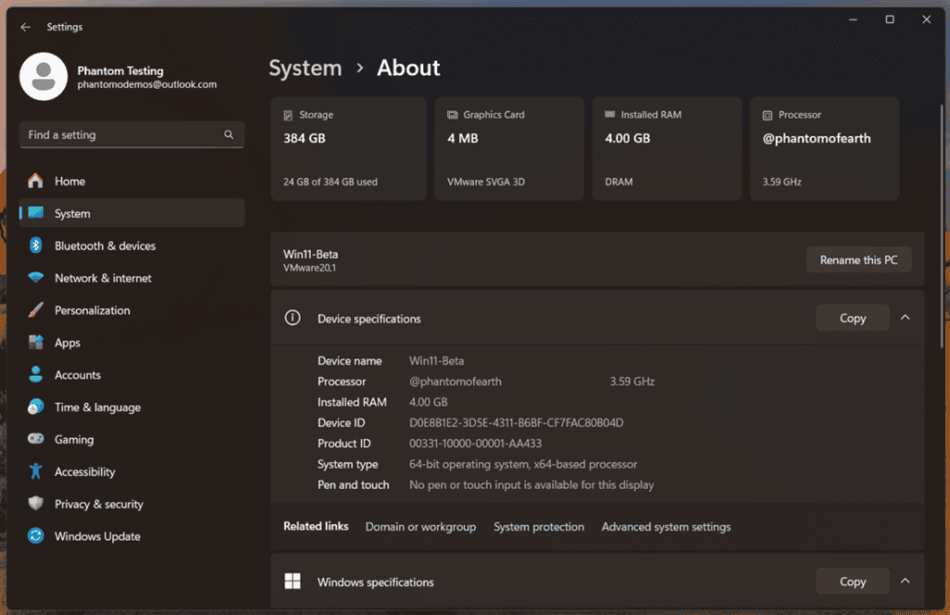
Task: Open the Apps settings page
Action: 132,342
